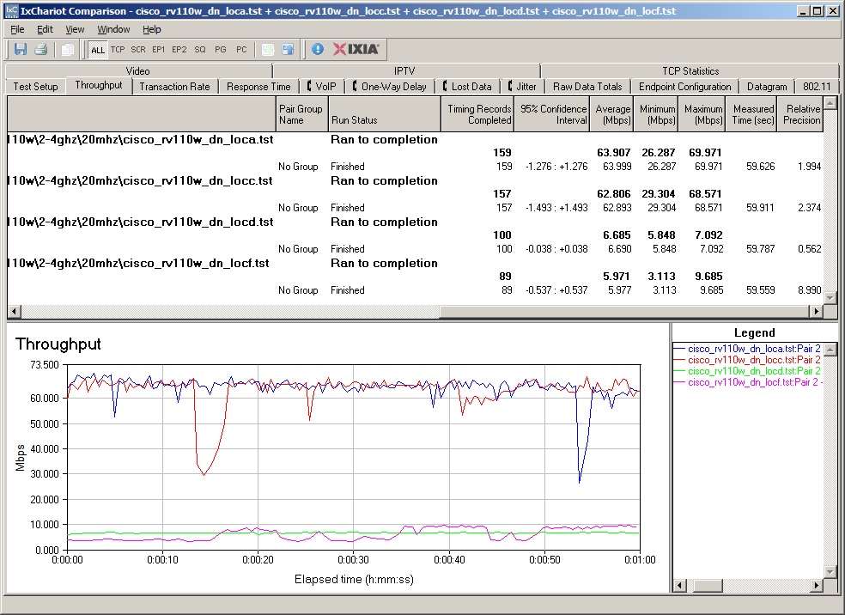Click the legend panel scroll-left arrow
Viewport: 845px width, 615px height.
click(679, 585)
